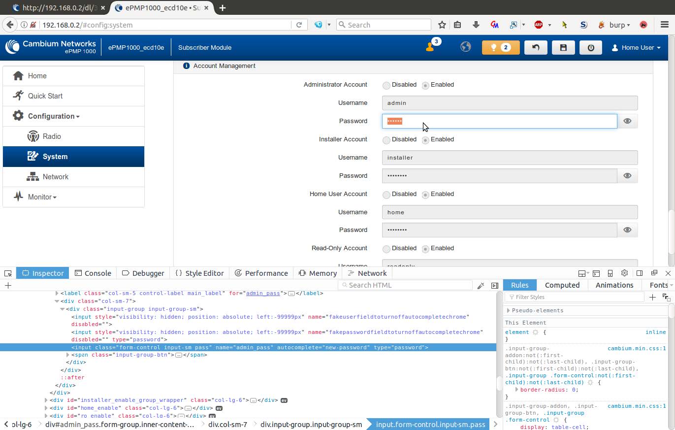This screenshot has height=430, width=675.
Task: Click the save configuration floppy icon
Action: pos(563,48)
